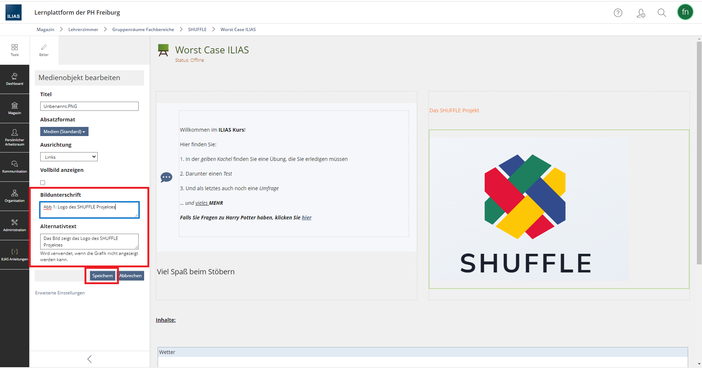Open the Kommunikation sidebar icon

[x=14, y=166]
